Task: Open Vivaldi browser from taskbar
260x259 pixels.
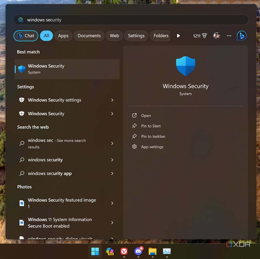Action: tap(124, 251)
